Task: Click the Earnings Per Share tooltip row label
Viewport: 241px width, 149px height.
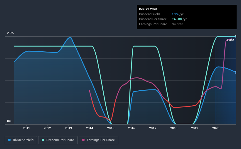Action: click(x=153, y=24)
